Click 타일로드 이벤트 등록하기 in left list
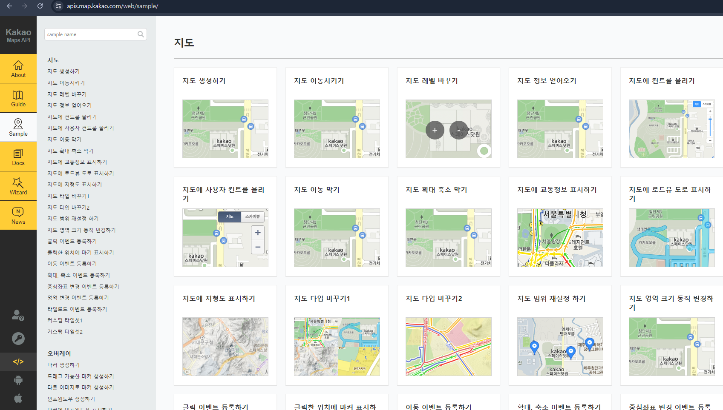Image resolution: width=723 pixels, height=410 pixels. (x=77, y=309)
